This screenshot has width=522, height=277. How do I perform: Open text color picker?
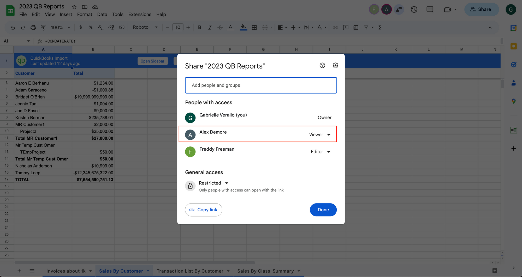click(x=230, y=27)
